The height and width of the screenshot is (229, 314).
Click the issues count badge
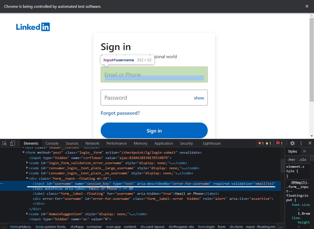point(279,143)
